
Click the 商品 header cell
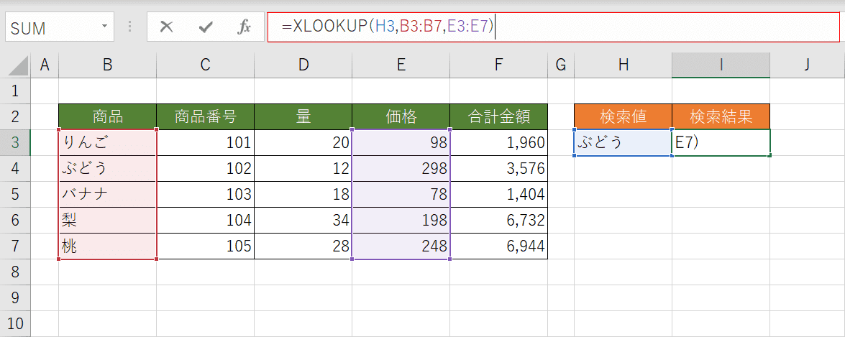[108, 116]
